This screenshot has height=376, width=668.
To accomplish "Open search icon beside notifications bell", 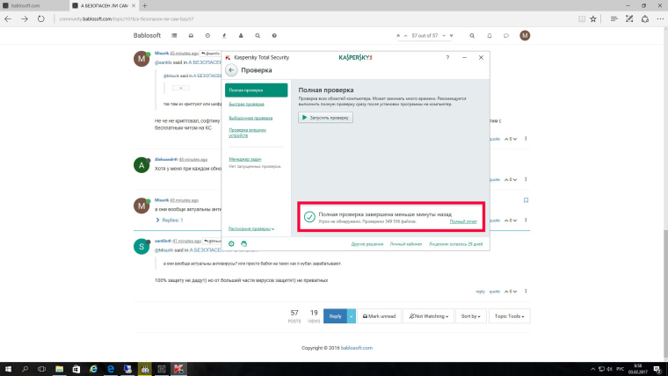I will click(x=472, y=36).
